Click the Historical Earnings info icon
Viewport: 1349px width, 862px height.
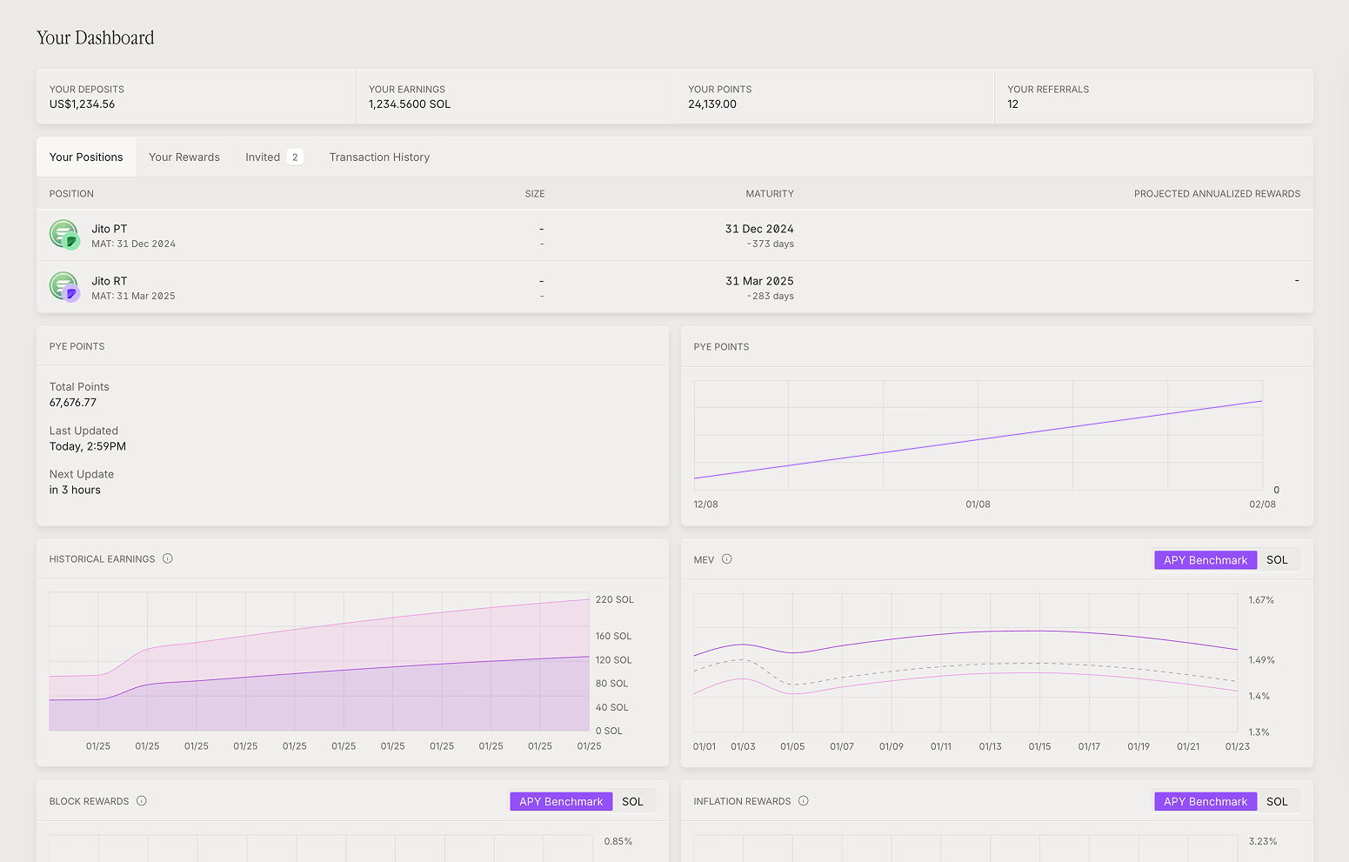[168, 558]
